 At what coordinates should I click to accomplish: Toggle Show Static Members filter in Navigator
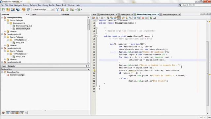click(x=13, y=112)
